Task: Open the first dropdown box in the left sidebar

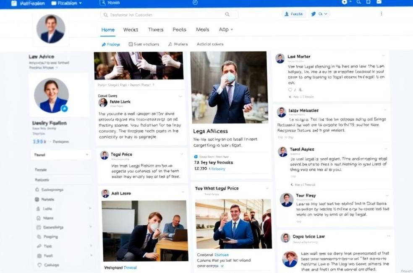Action: tap(61, 155)
